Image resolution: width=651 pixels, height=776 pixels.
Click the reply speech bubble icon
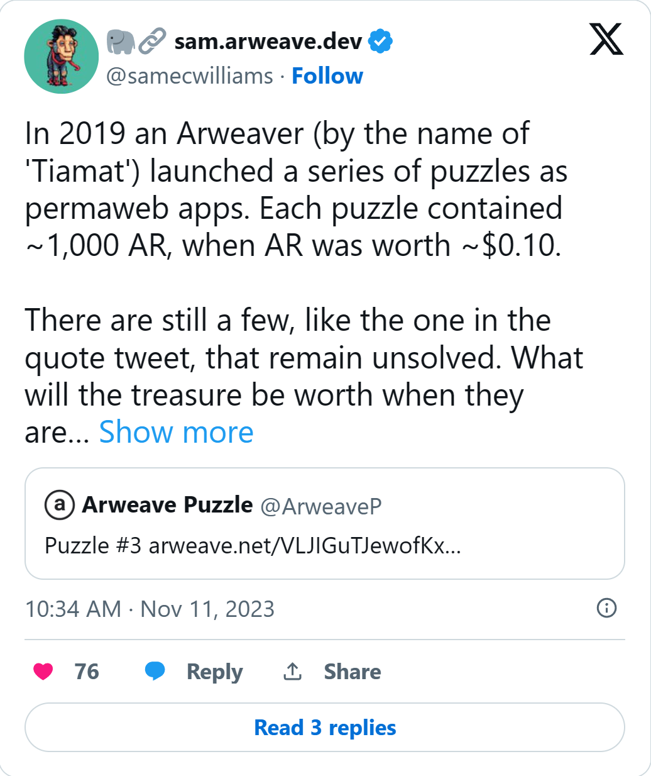(155, 672)
